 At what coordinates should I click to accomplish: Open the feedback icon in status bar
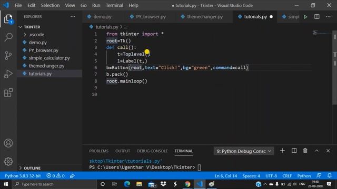(x=319, y=176)
